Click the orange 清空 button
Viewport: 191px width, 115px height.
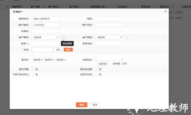click(68, 50)
